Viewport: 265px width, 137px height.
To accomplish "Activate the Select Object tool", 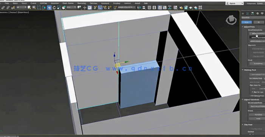I will [x=29, y=8].
